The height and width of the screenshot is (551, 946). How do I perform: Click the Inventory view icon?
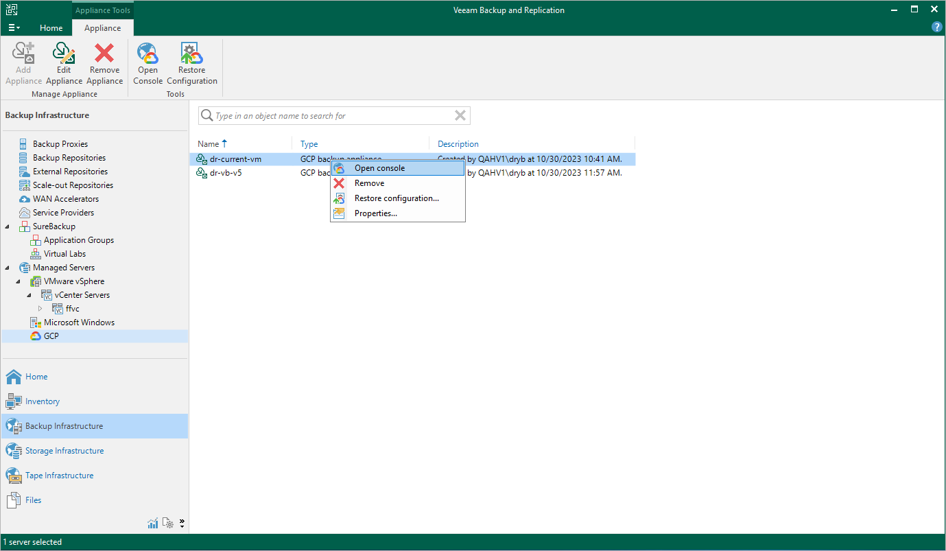click(x=14, y=401)
